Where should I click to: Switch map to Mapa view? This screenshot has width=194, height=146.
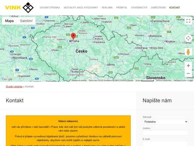point(9,21)
